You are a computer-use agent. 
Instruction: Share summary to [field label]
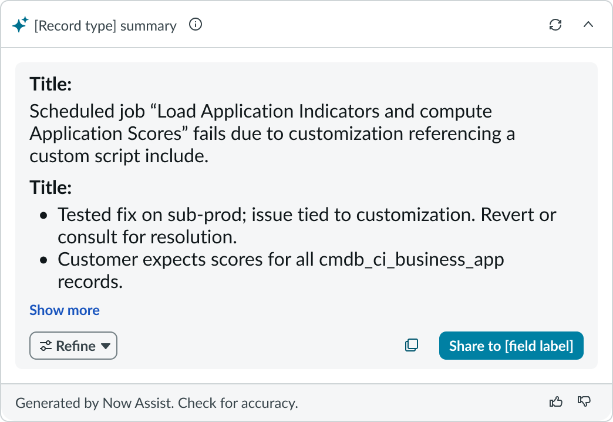[511, 346]
